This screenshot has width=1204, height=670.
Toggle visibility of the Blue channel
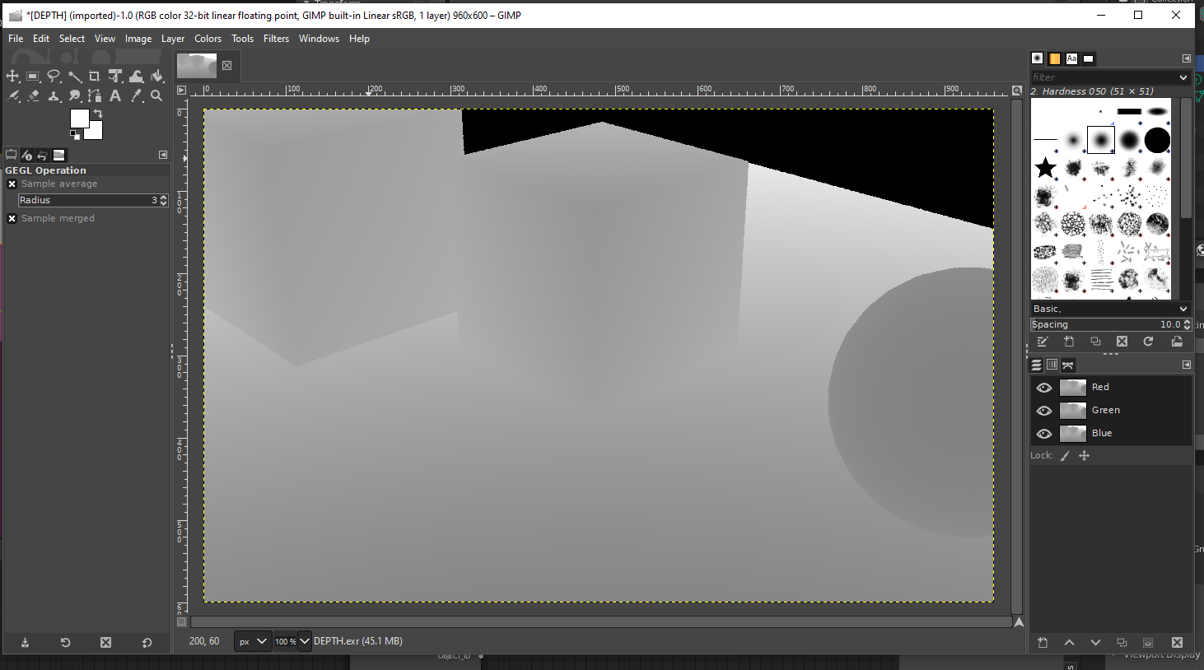click(1044, 434)
